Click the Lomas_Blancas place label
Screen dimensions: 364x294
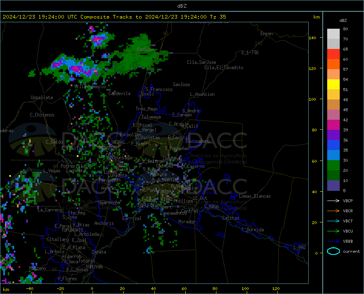[255, 196]
